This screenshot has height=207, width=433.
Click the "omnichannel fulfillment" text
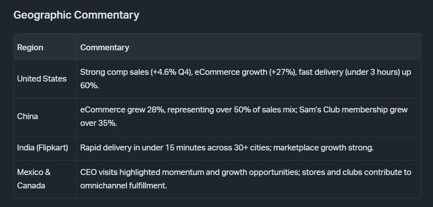coord(123,185)
